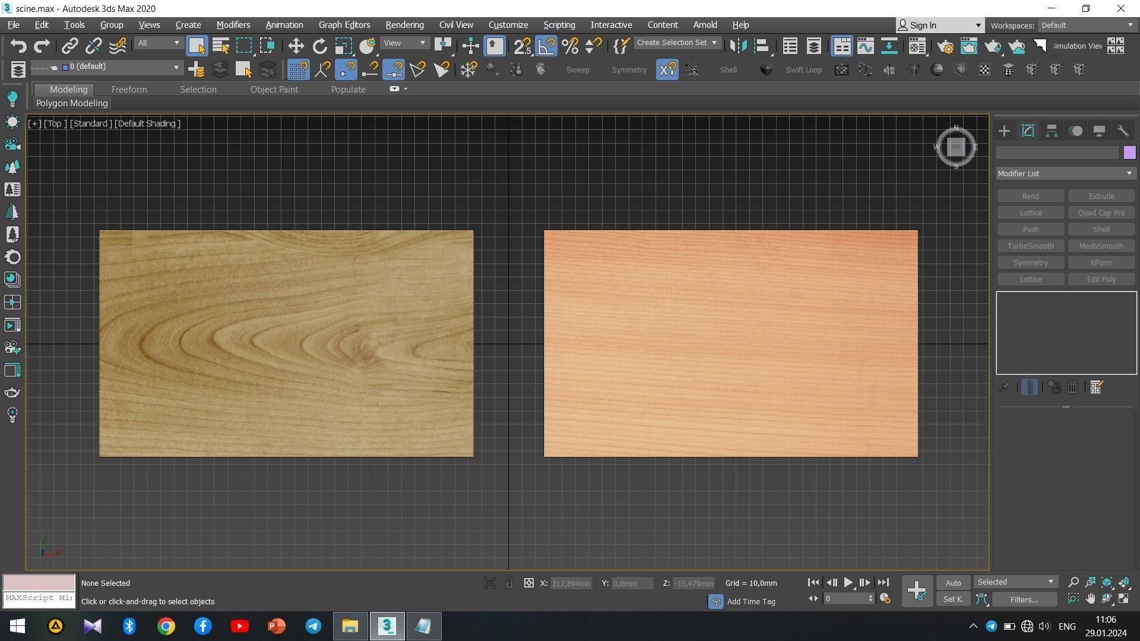Open Scene Explorer toggle icon
This screenshot has height=641, width=1140.
790,46
